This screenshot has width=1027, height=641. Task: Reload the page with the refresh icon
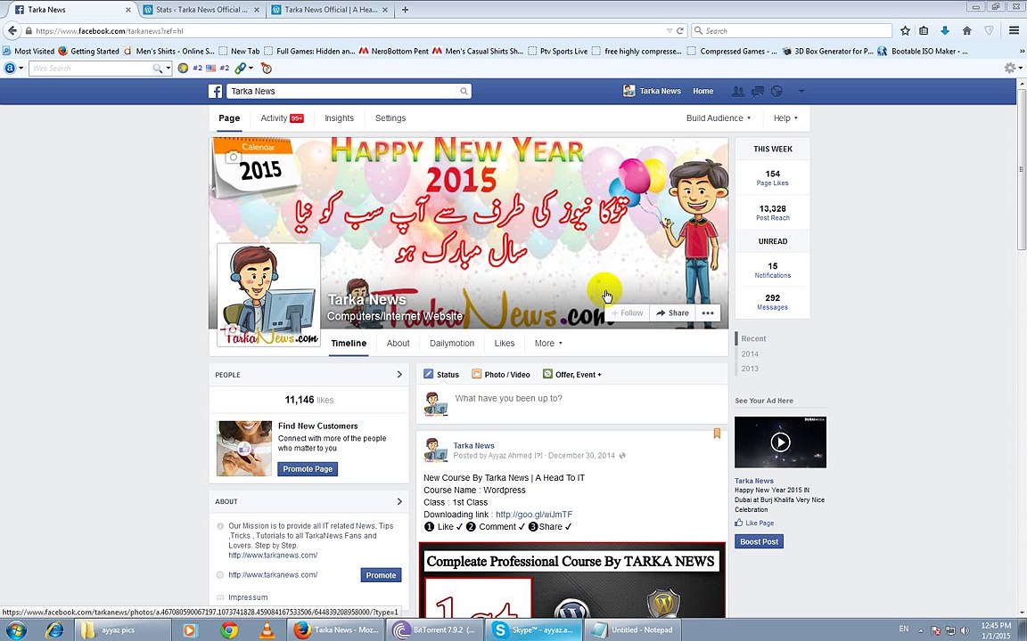pyautogui.click(x=680, y=31)
